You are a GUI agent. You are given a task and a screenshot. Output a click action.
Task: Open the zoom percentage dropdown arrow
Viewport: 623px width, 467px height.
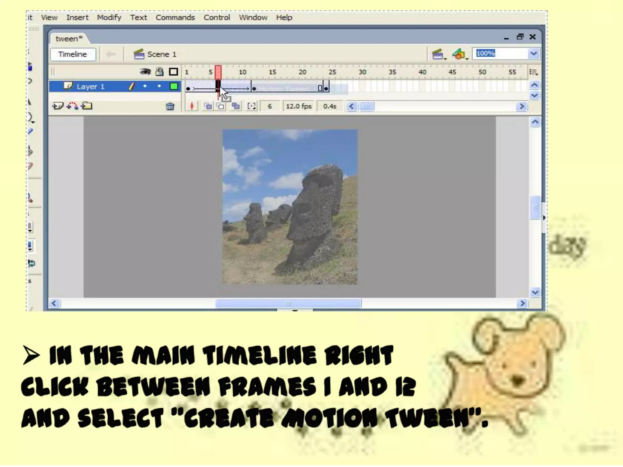pyautogui.click(x=534, y=54)
